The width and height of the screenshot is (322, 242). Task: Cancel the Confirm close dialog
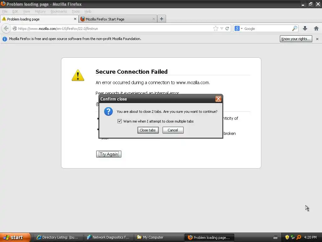point(173,130)
